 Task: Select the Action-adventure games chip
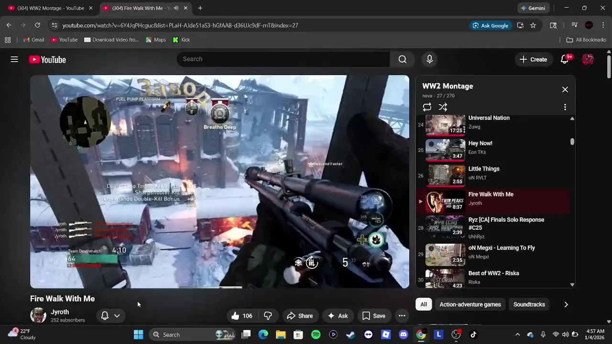pyautogui.click(x=470, y=304)
